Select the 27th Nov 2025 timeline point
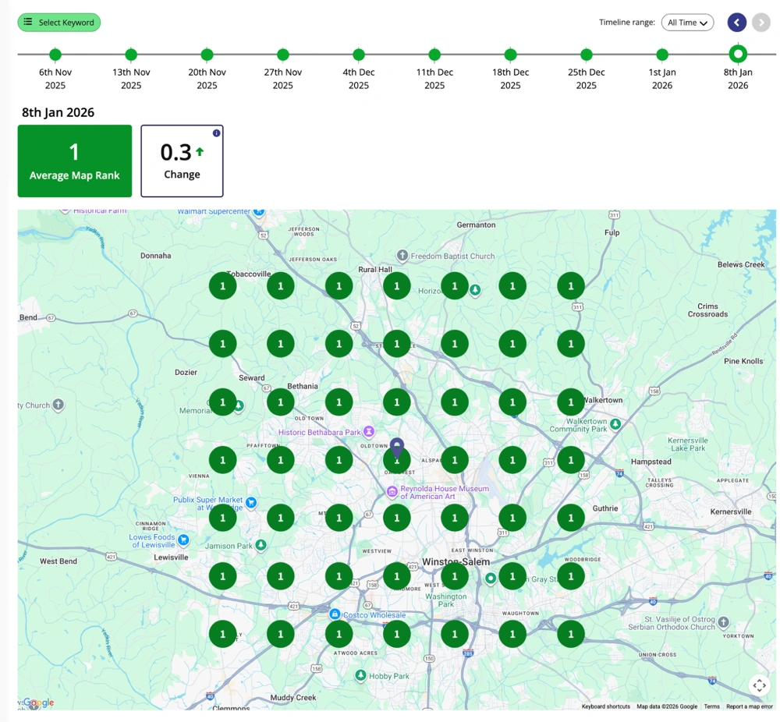The image size is (780, 722). [x=283, y=55]
